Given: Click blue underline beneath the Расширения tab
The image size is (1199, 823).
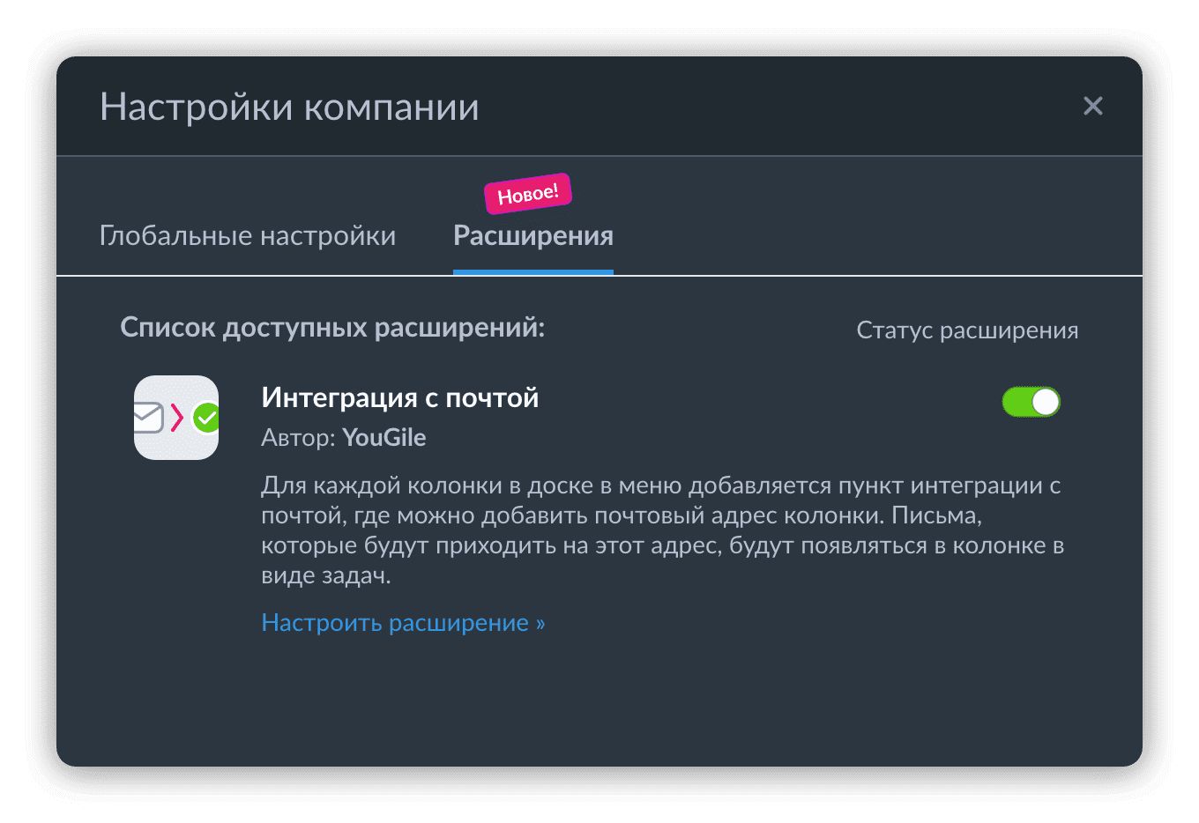Looking at the screenshot, I should coord(532,272).
